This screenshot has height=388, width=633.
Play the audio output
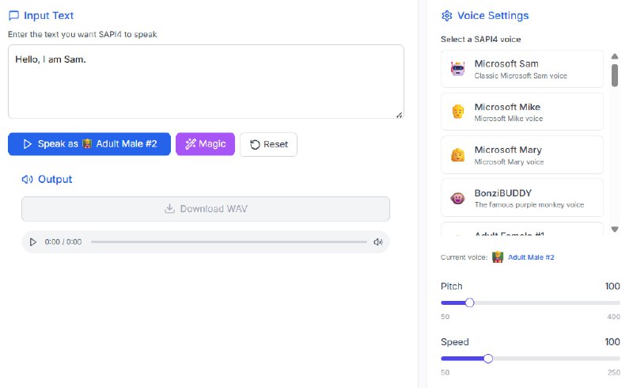click(32, 242)
